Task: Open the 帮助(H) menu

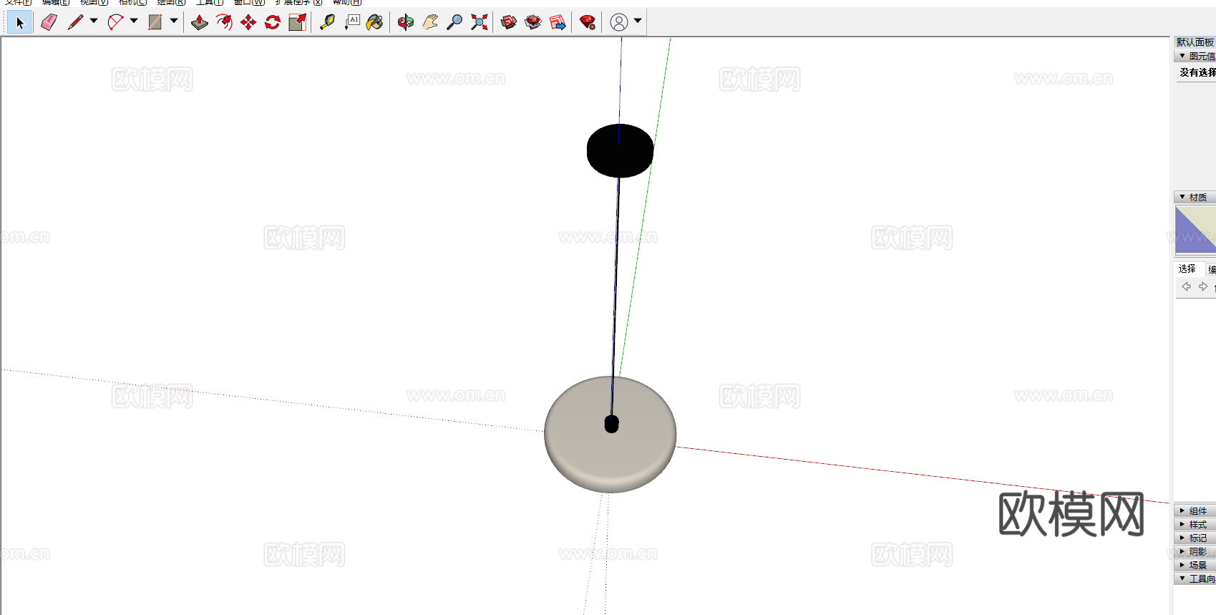Action: [347, 2]
